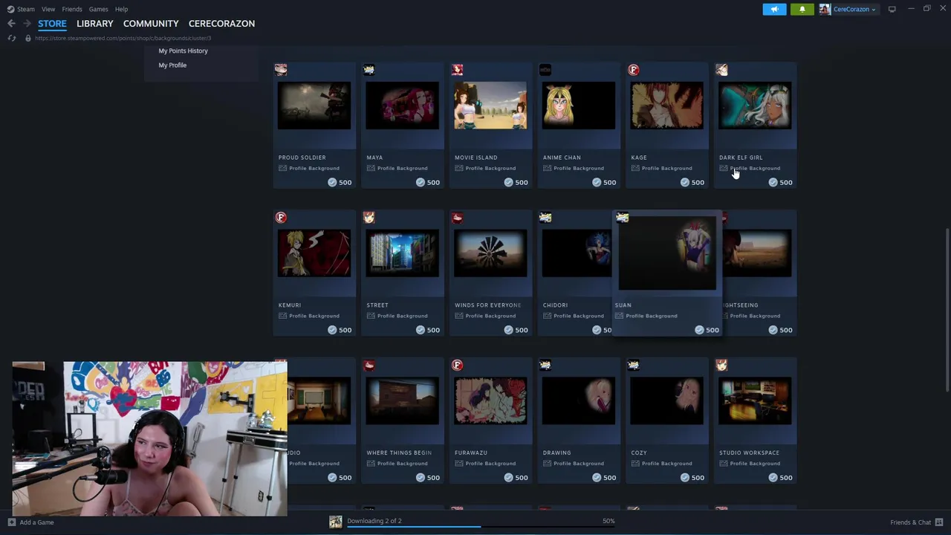
Task: Click the red game icon above Kemuri
Action: coord(281,218)
